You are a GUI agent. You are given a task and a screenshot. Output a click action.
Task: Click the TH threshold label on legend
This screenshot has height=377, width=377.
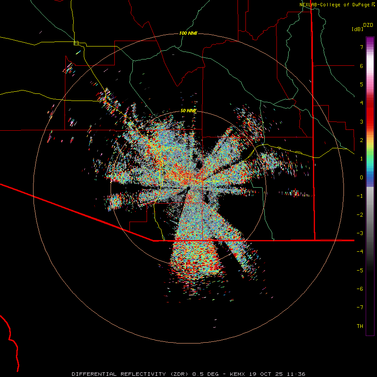tap(360, 326)
